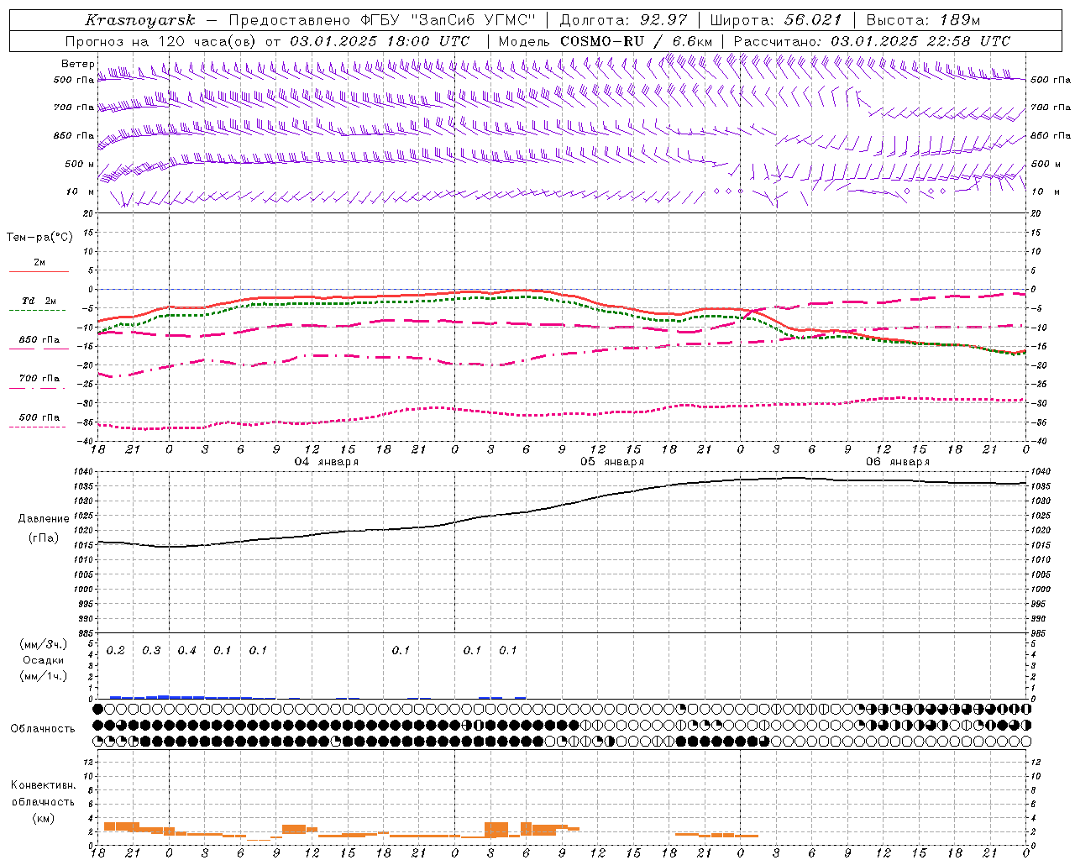Click the '(мм/3ч.)' precipitation unit label
The image size is (1075, 860).
click(x=44, y=644)
